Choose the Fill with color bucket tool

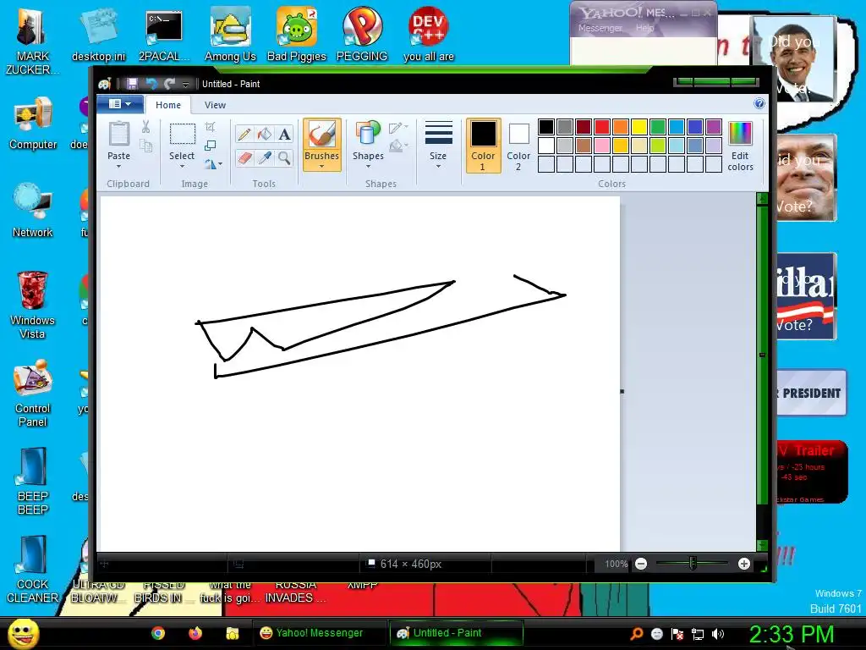[x=265, y=135]
